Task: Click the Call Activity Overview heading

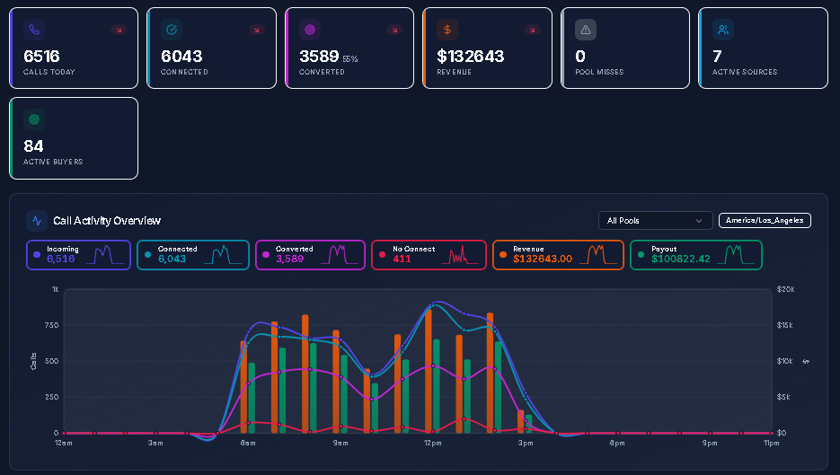Action: click(107, 221)
